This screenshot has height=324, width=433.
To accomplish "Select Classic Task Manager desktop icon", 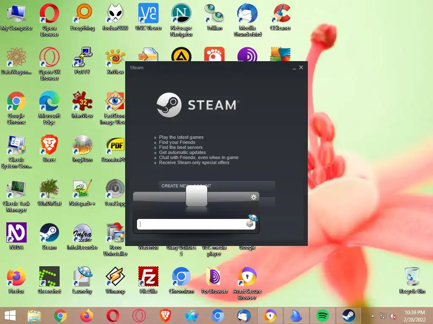I will (x=16, y=195).
